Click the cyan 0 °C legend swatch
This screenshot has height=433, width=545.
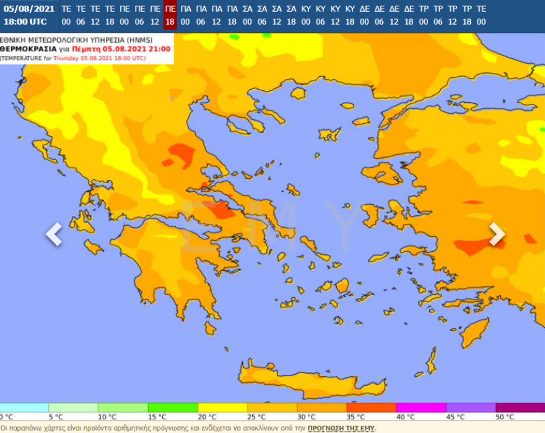24,407
